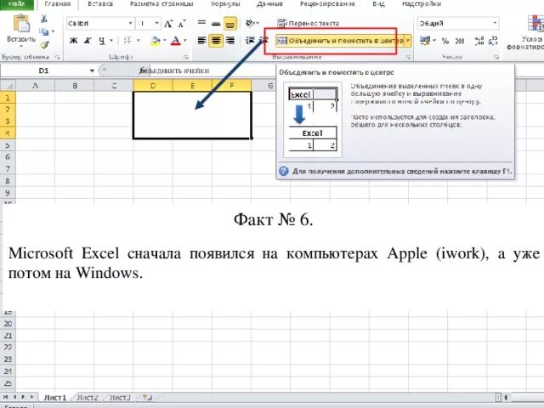Viewport: 544px width, 408px height.
Task: Switch to the Формулы ribbon tab
Action: coord(225,4)
